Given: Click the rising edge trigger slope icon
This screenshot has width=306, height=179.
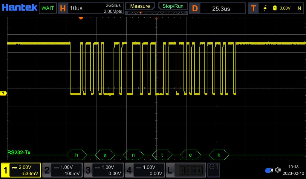Looking at the screenshot, I should click(265, 8).
